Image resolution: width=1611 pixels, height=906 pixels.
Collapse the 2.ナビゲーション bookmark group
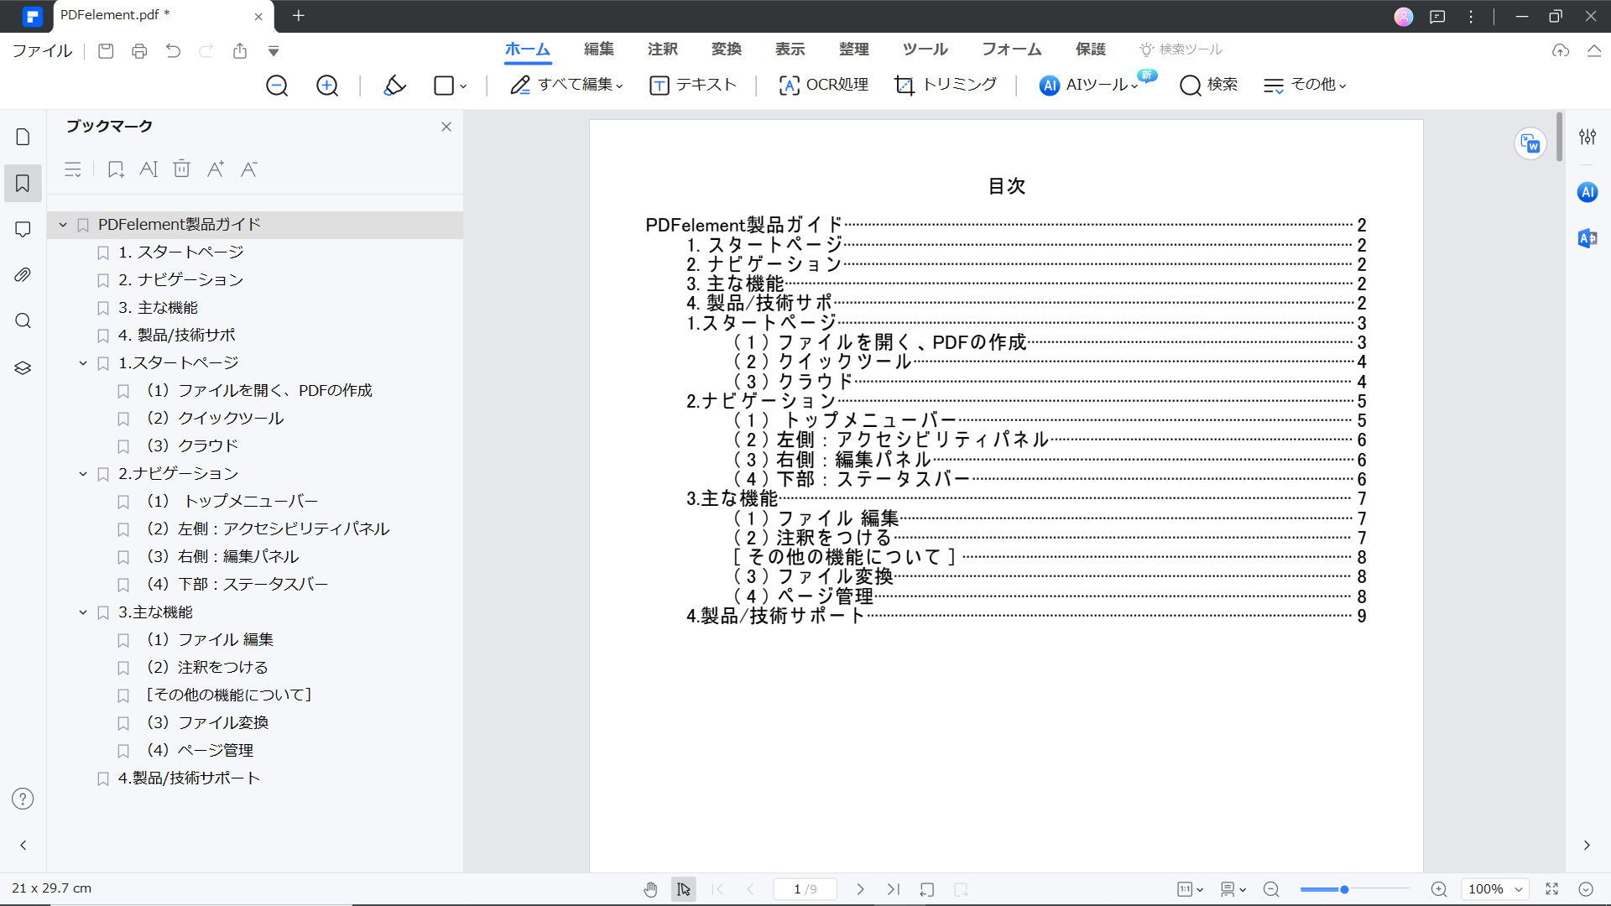[83, 473]
